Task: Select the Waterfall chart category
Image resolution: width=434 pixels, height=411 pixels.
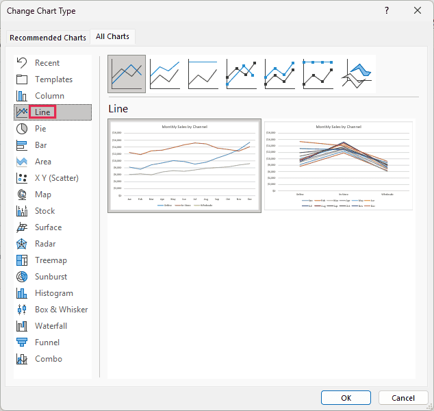Action: [53, 326]
